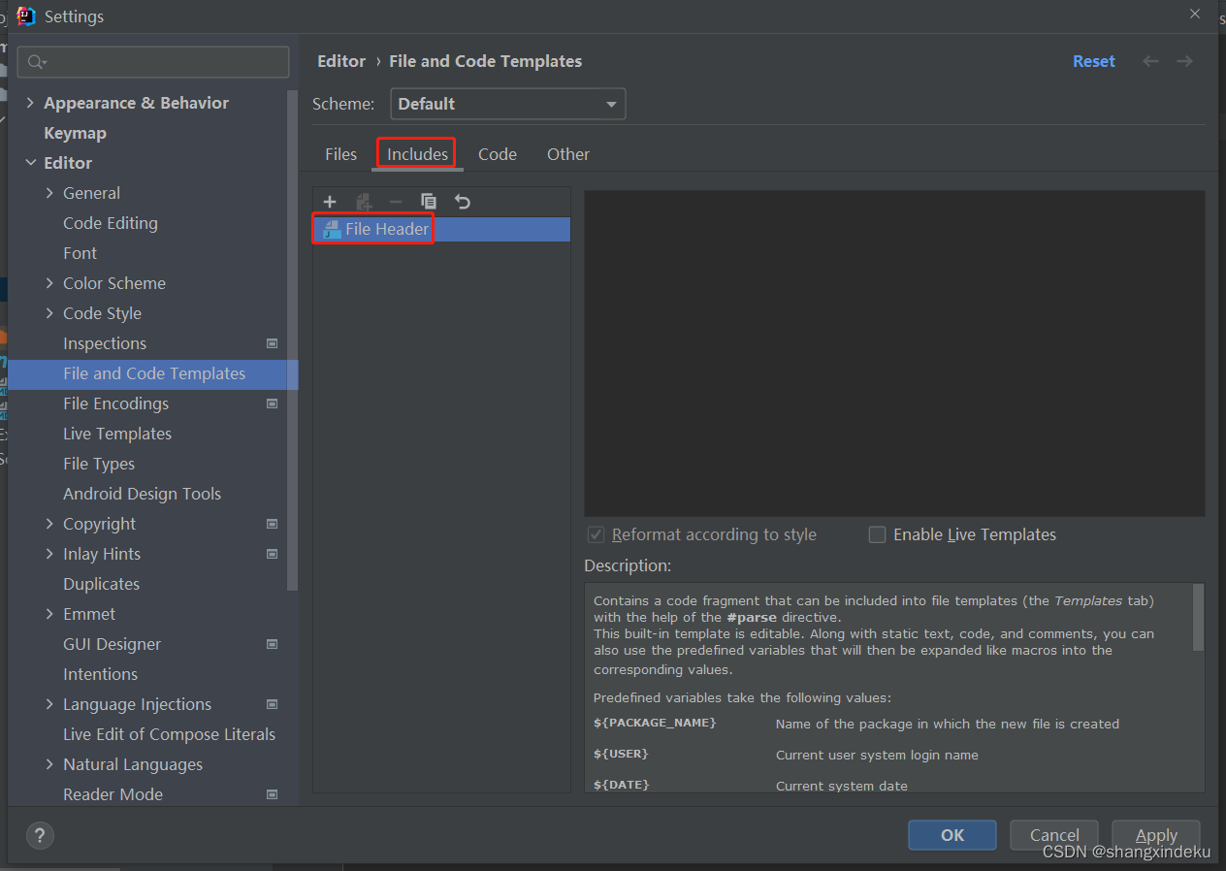Click the Remove template minus icon
Screen dimensions: 1226x871
pos(396,202)
